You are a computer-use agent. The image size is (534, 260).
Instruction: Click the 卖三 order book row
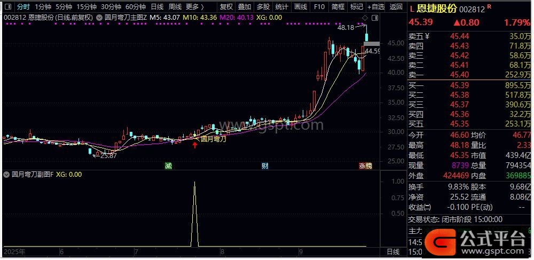(469, 56)
